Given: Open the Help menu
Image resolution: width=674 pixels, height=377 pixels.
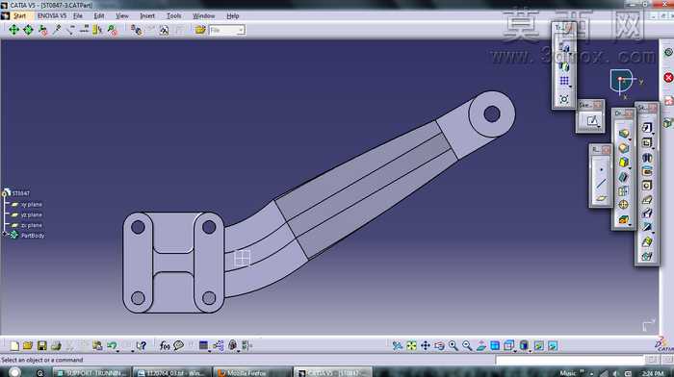Looking at the screenshot, I should point(233,16).
